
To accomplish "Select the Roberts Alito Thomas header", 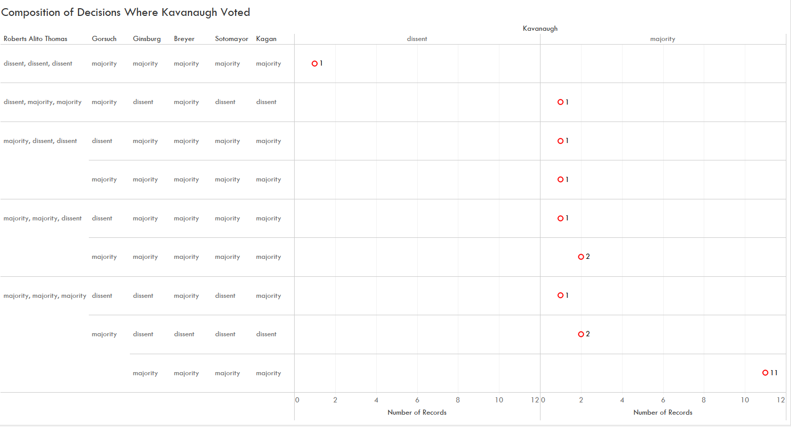I will [35, 39].
